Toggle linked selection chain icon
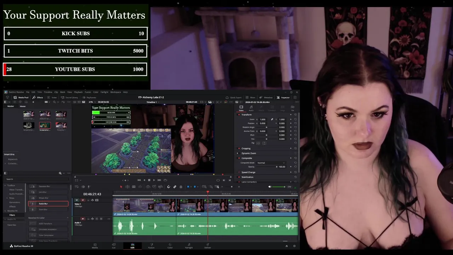This screenshot has height=255, width=453. [x=174, y=187]
